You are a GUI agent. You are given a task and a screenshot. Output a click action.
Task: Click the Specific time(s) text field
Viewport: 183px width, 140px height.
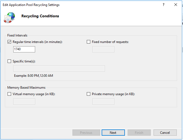coord(59,68)
